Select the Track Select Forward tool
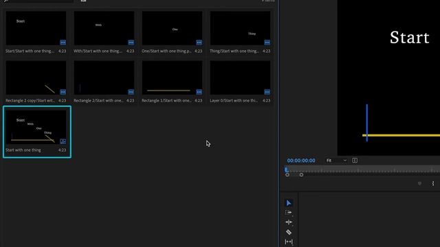The width and height of the screenshot is (440, 247). click(289, 212)
